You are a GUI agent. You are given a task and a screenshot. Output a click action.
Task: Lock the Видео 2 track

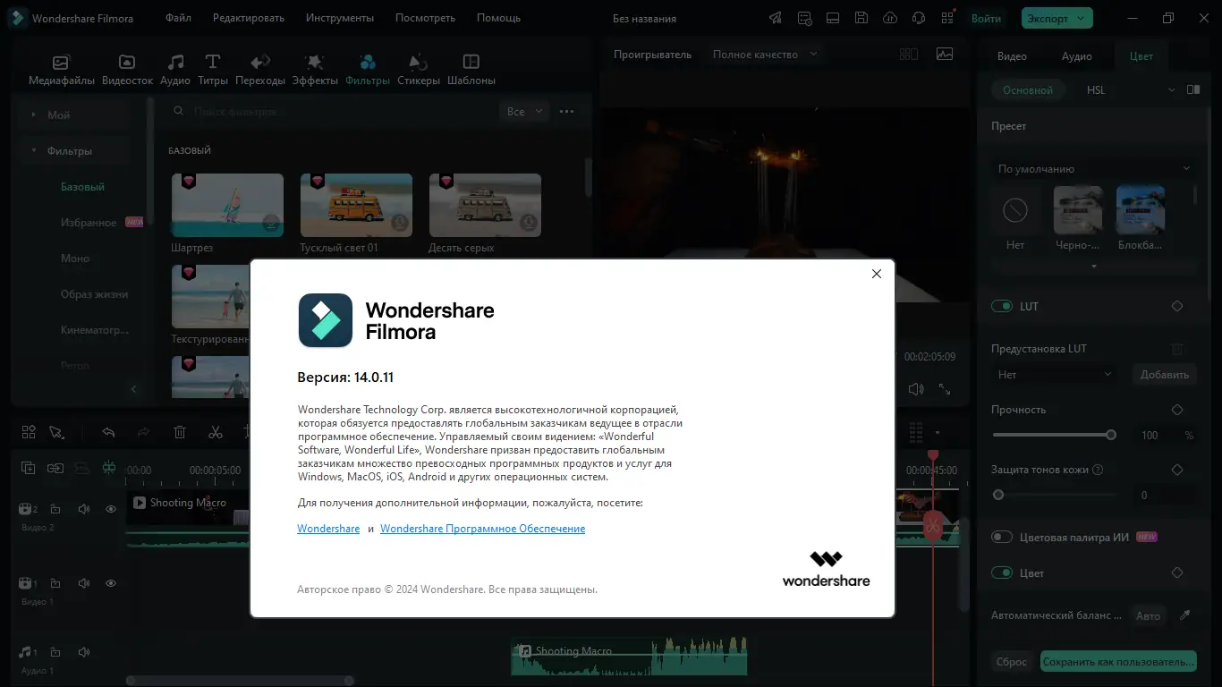coord(55,509)
